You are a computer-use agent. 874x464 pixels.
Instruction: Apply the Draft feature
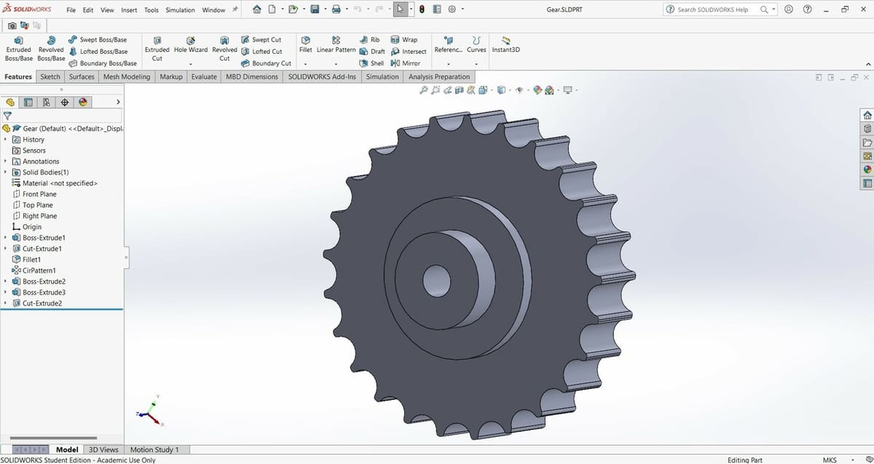(x=372, y=52)
